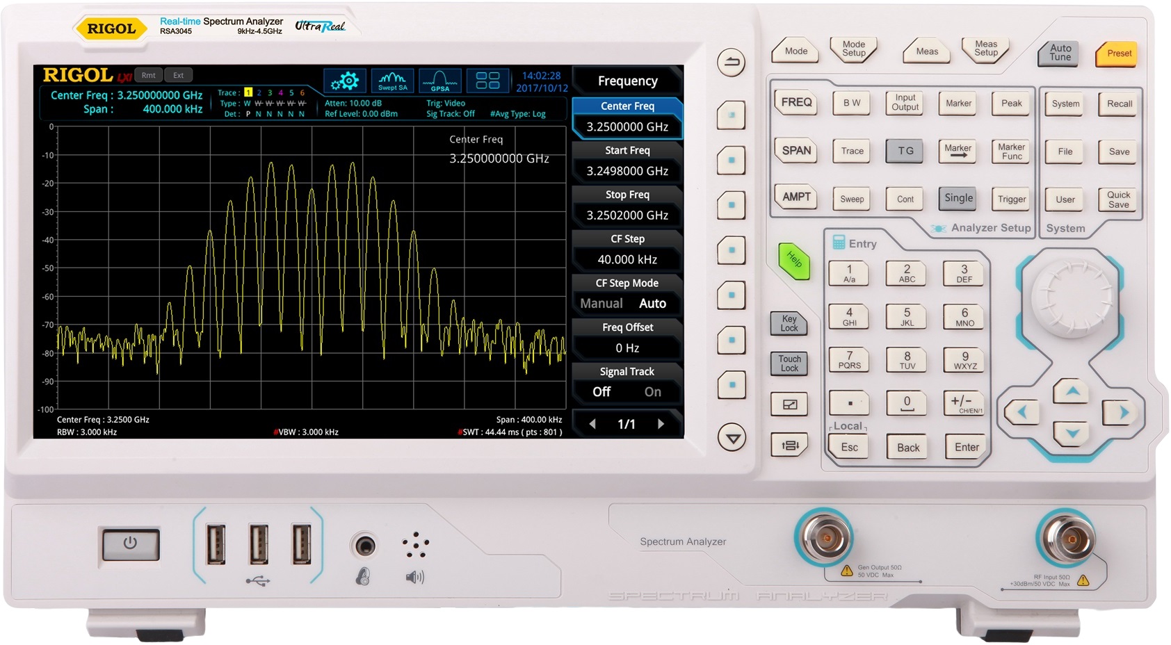Tap the softkey next to CF Step Mode
This screenshot has width=1171, height=645.
click(x=732, y=295)
